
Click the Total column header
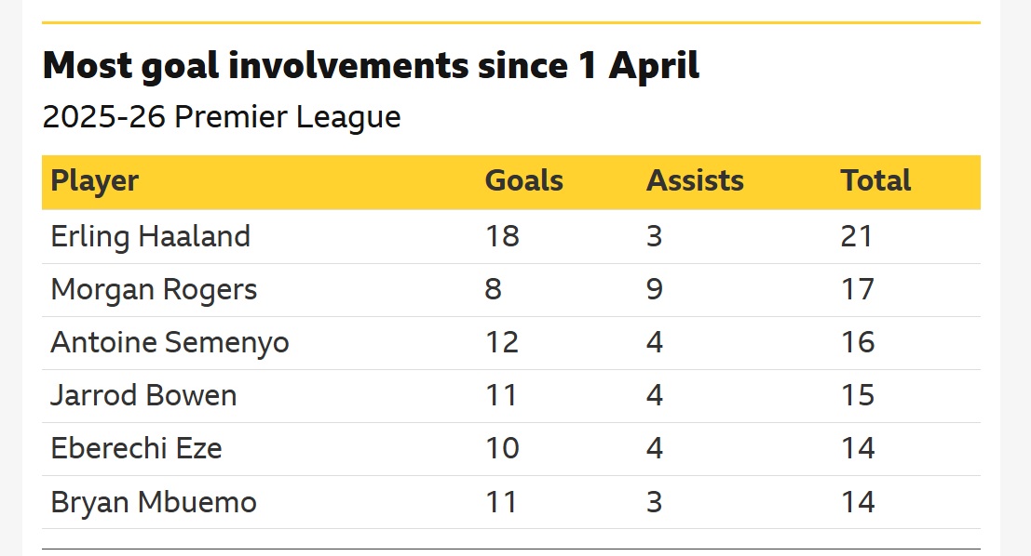[x=875, y=180]
